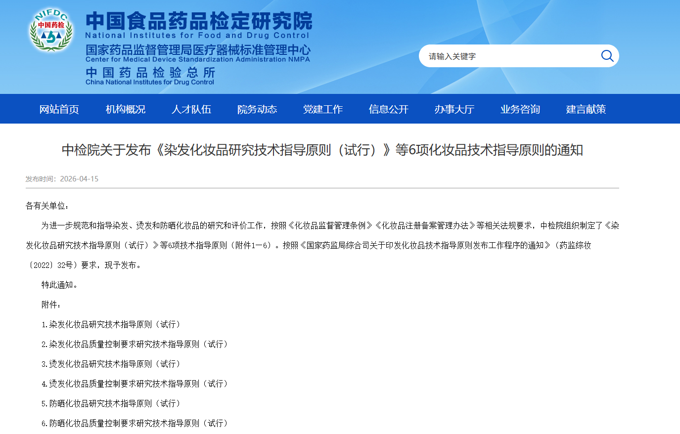Open 建言献策 navigation item

tap(586, 109)
